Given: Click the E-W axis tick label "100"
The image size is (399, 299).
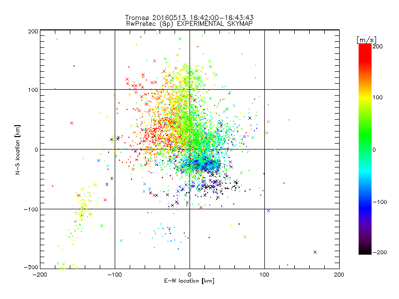Looking at the screenshot, I should pos(264,275).
